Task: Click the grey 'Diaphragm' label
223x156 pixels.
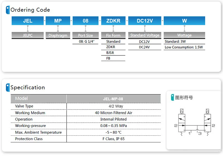Action: click(x=58, y=35)
